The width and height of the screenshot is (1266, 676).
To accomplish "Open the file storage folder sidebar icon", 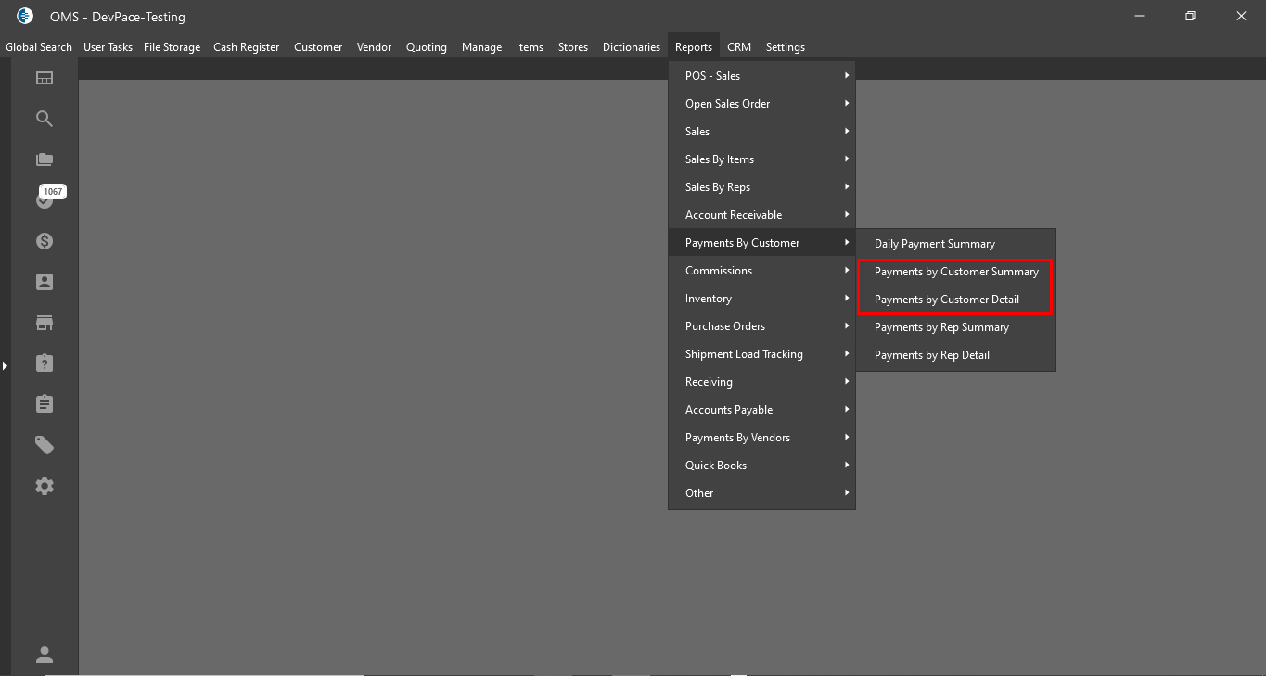I will pos(45,159).
